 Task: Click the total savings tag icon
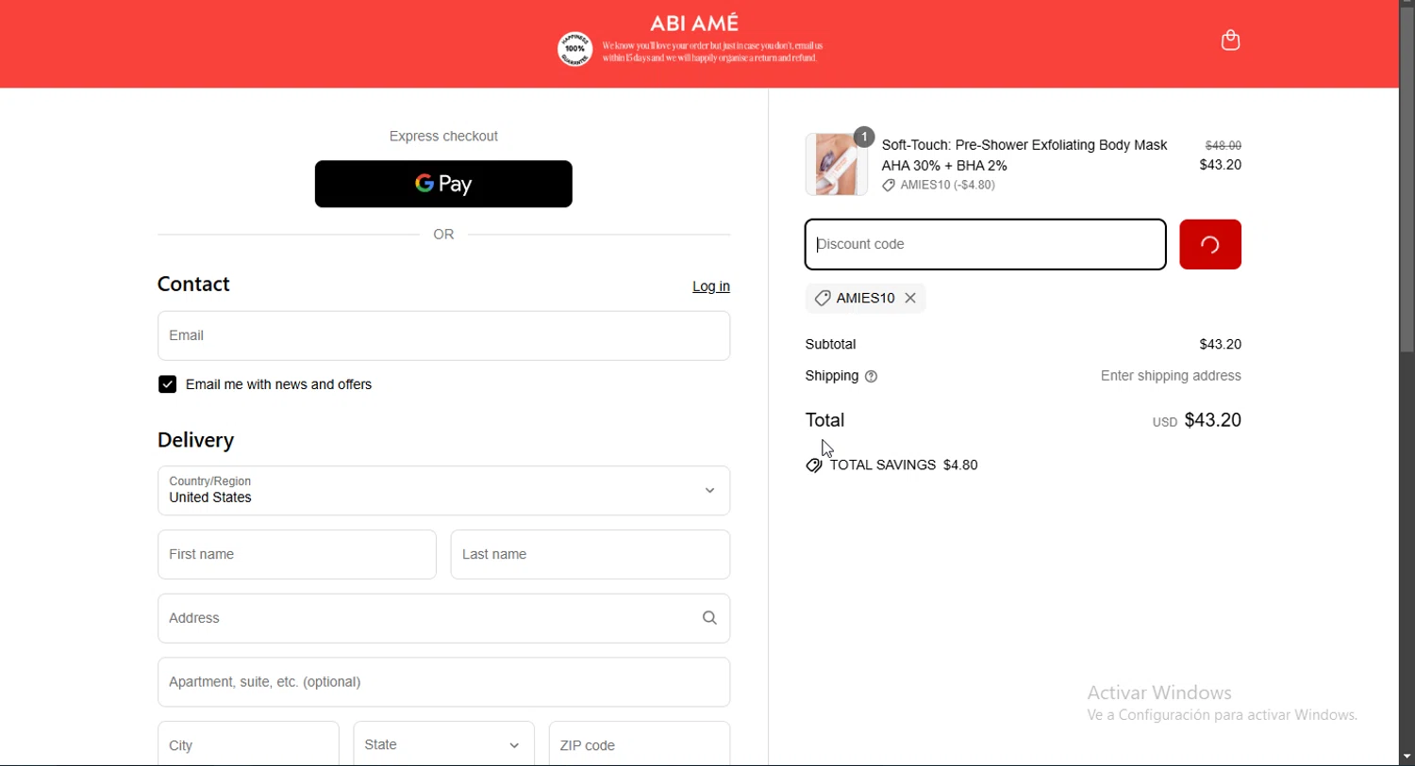pos(814,466)
